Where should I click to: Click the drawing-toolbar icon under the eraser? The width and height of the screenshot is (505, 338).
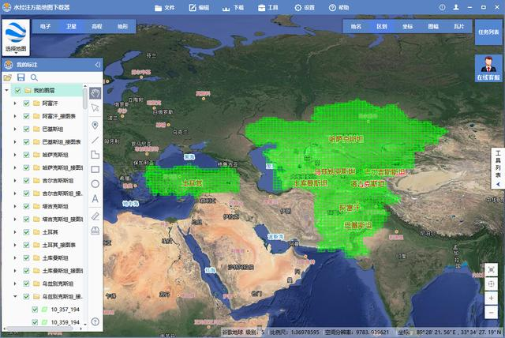pyautogui.click(x=95, y=231)
